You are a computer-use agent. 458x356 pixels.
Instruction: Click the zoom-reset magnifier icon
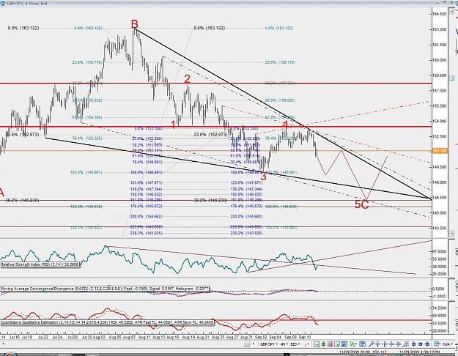(405, 344)
